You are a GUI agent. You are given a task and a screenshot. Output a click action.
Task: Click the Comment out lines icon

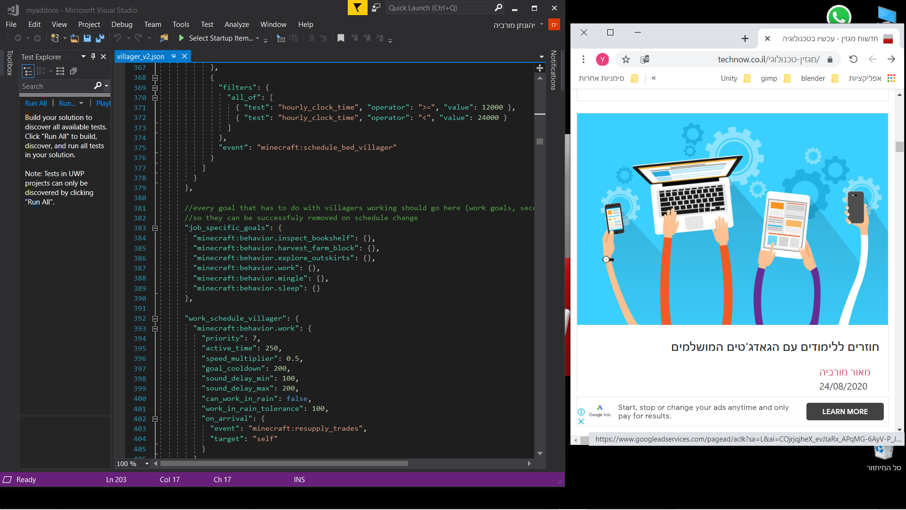click(x=311, y=38)
